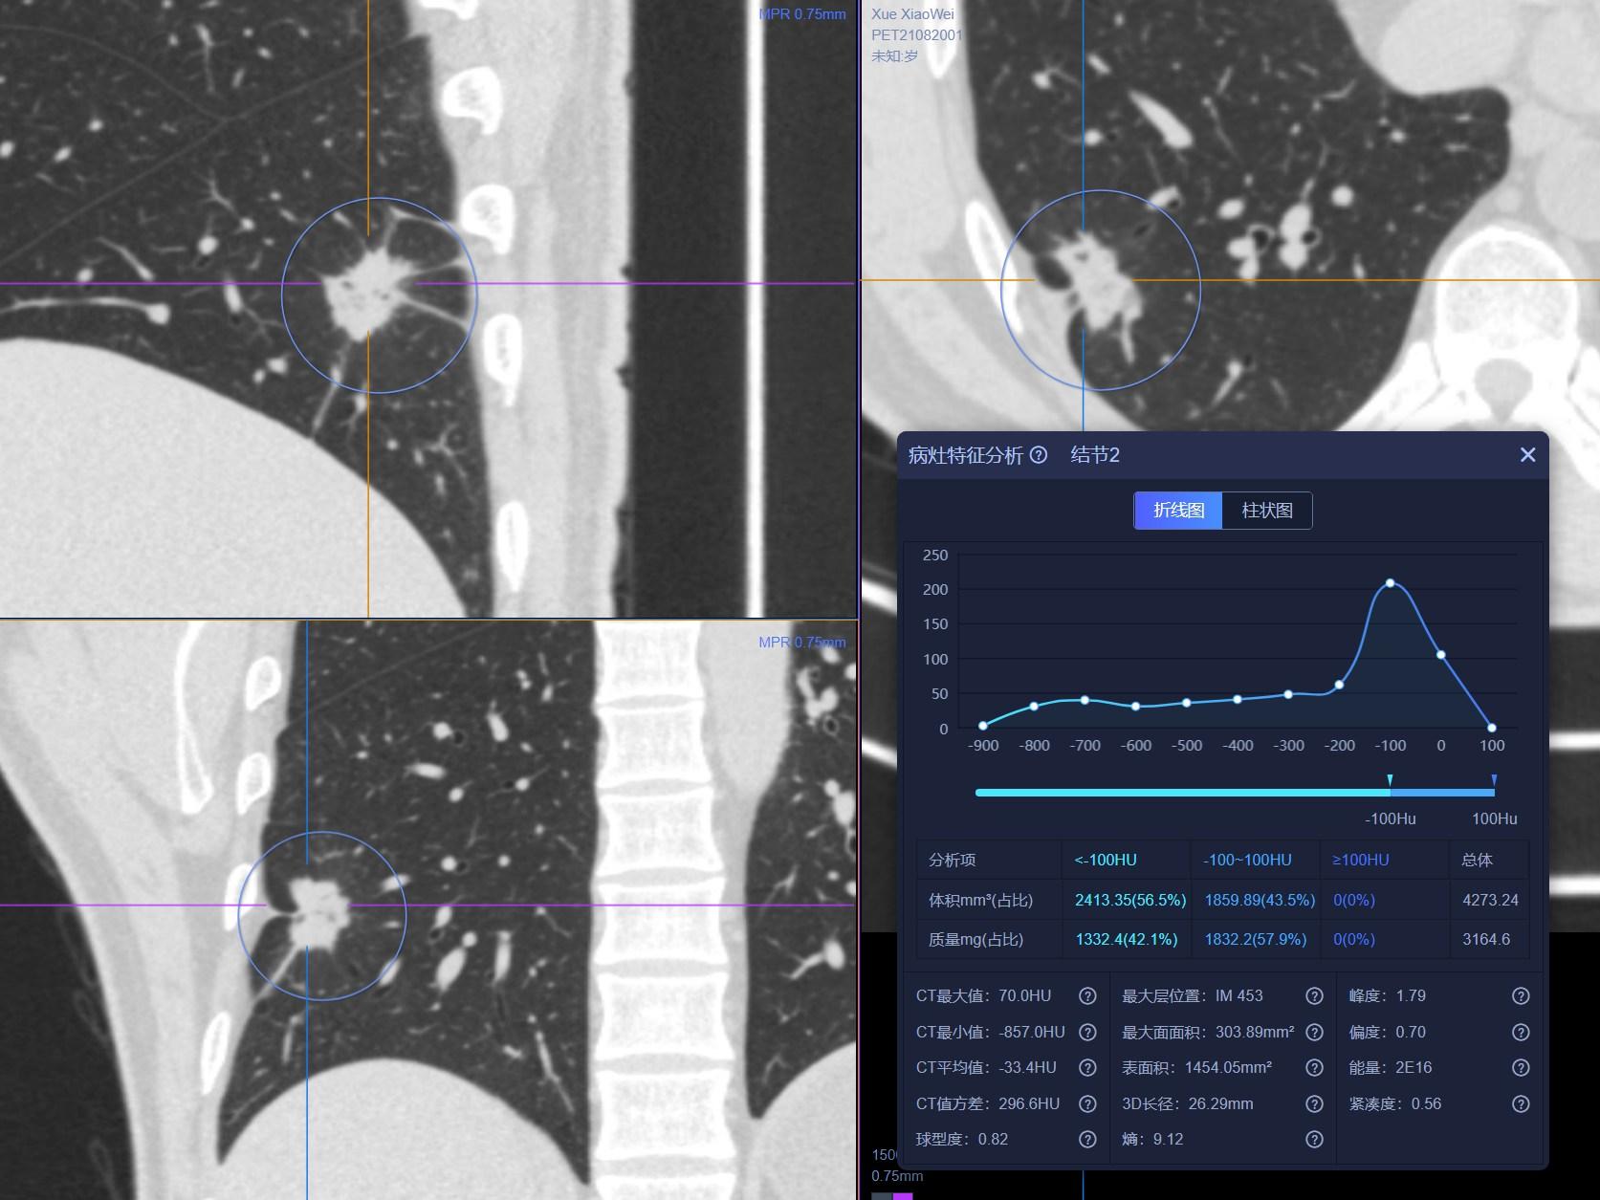Open help for CT平均值

1087,1068
